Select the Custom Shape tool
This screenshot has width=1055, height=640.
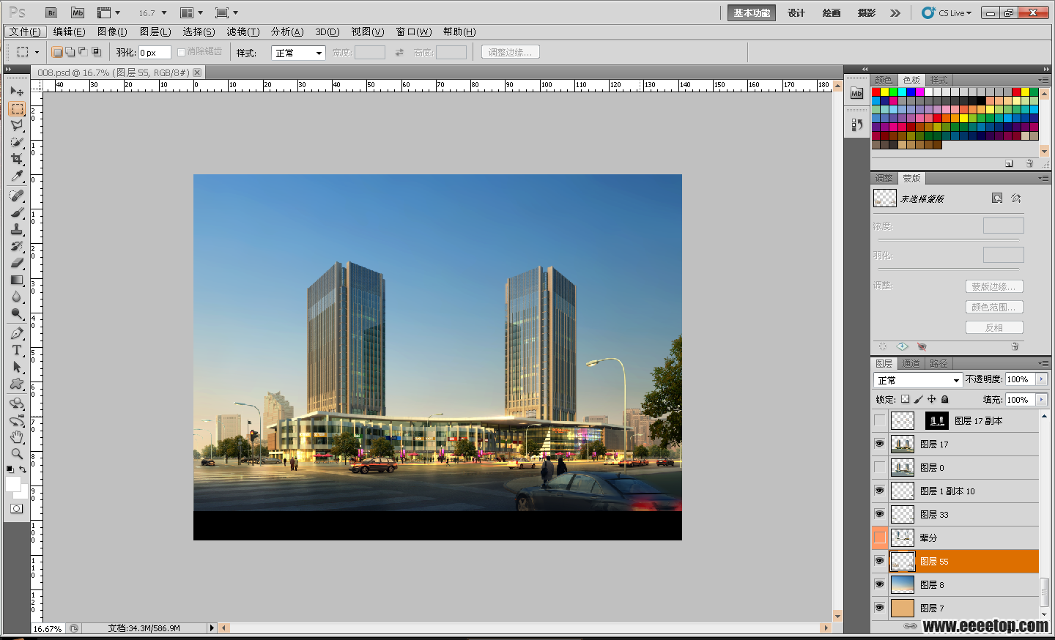point(17,384)
